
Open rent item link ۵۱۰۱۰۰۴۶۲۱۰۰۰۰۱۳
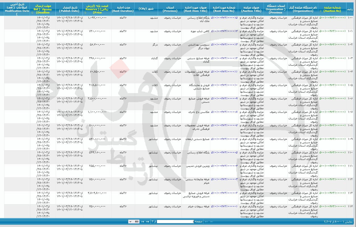click(x=224, y=44)
